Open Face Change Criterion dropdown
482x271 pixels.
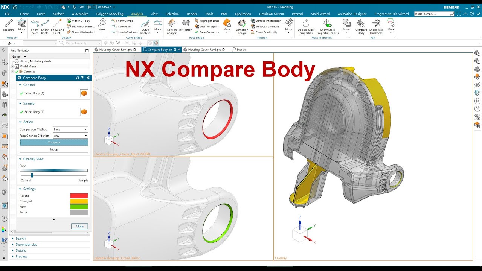(70, 135)
